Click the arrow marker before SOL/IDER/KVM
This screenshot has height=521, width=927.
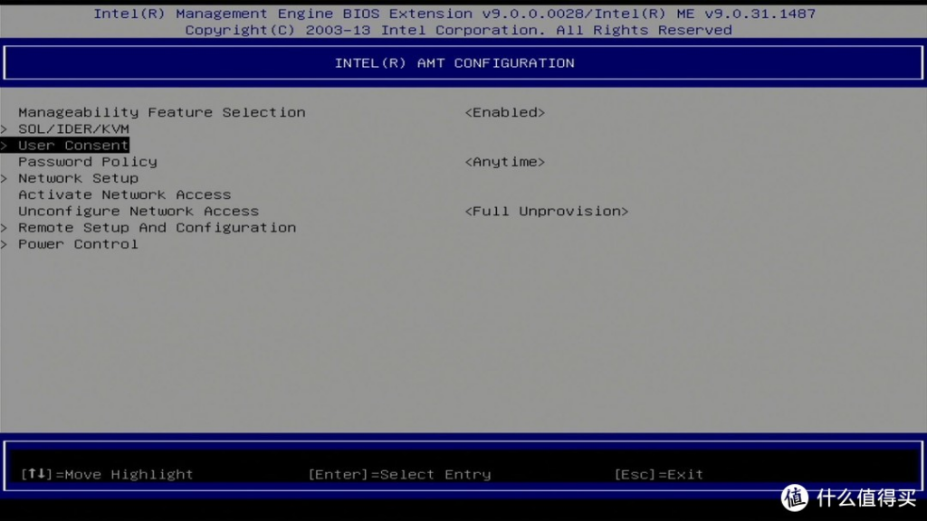[5, 129]
